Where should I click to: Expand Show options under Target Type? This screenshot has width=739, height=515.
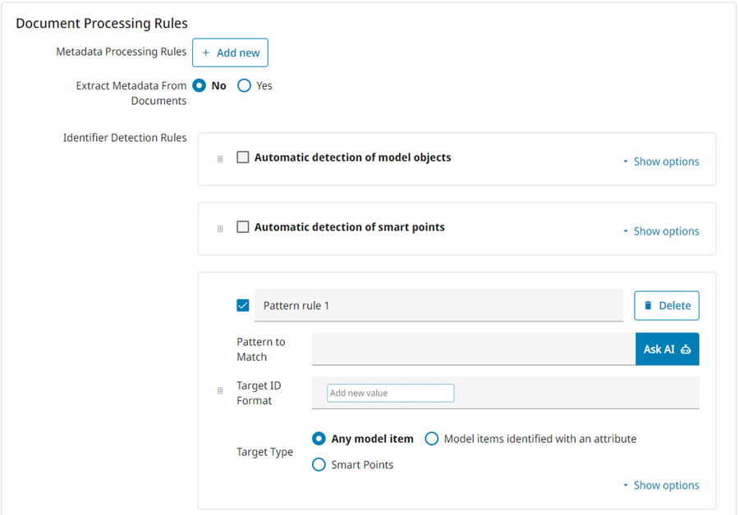[661, 485]
